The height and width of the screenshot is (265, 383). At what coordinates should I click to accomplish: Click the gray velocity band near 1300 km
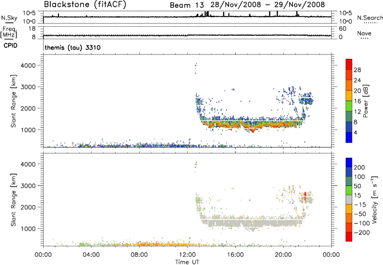click(x=254, y=222)
